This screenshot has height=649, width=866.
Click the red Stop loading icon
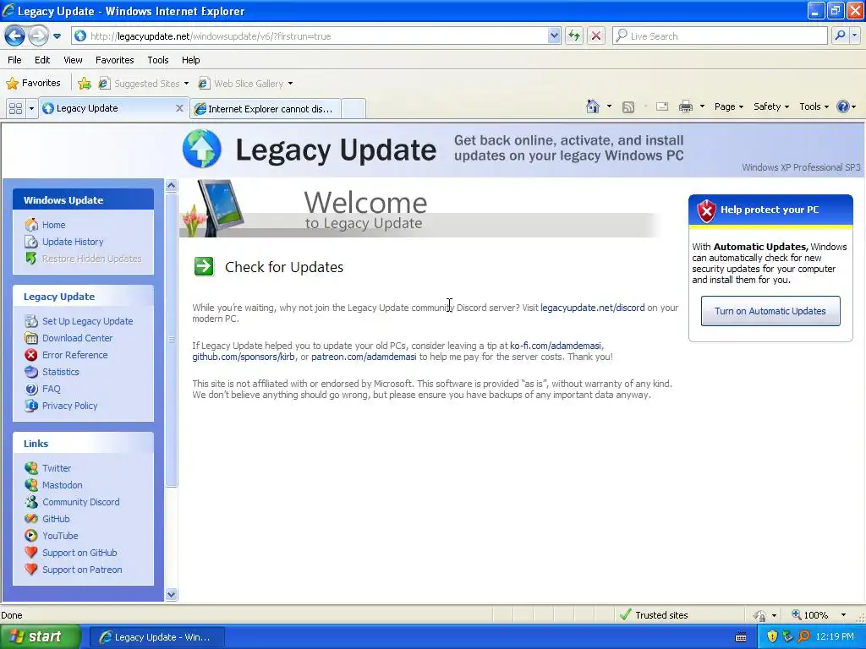(596, 36)
